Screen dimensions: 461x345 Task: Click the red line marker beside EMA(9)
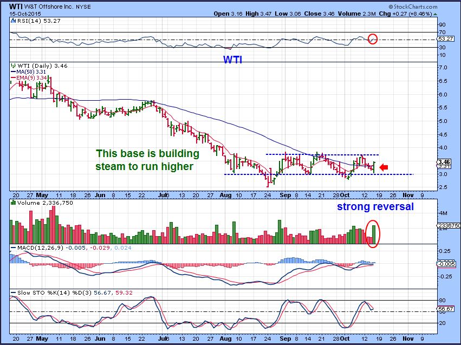click(13, 77)
